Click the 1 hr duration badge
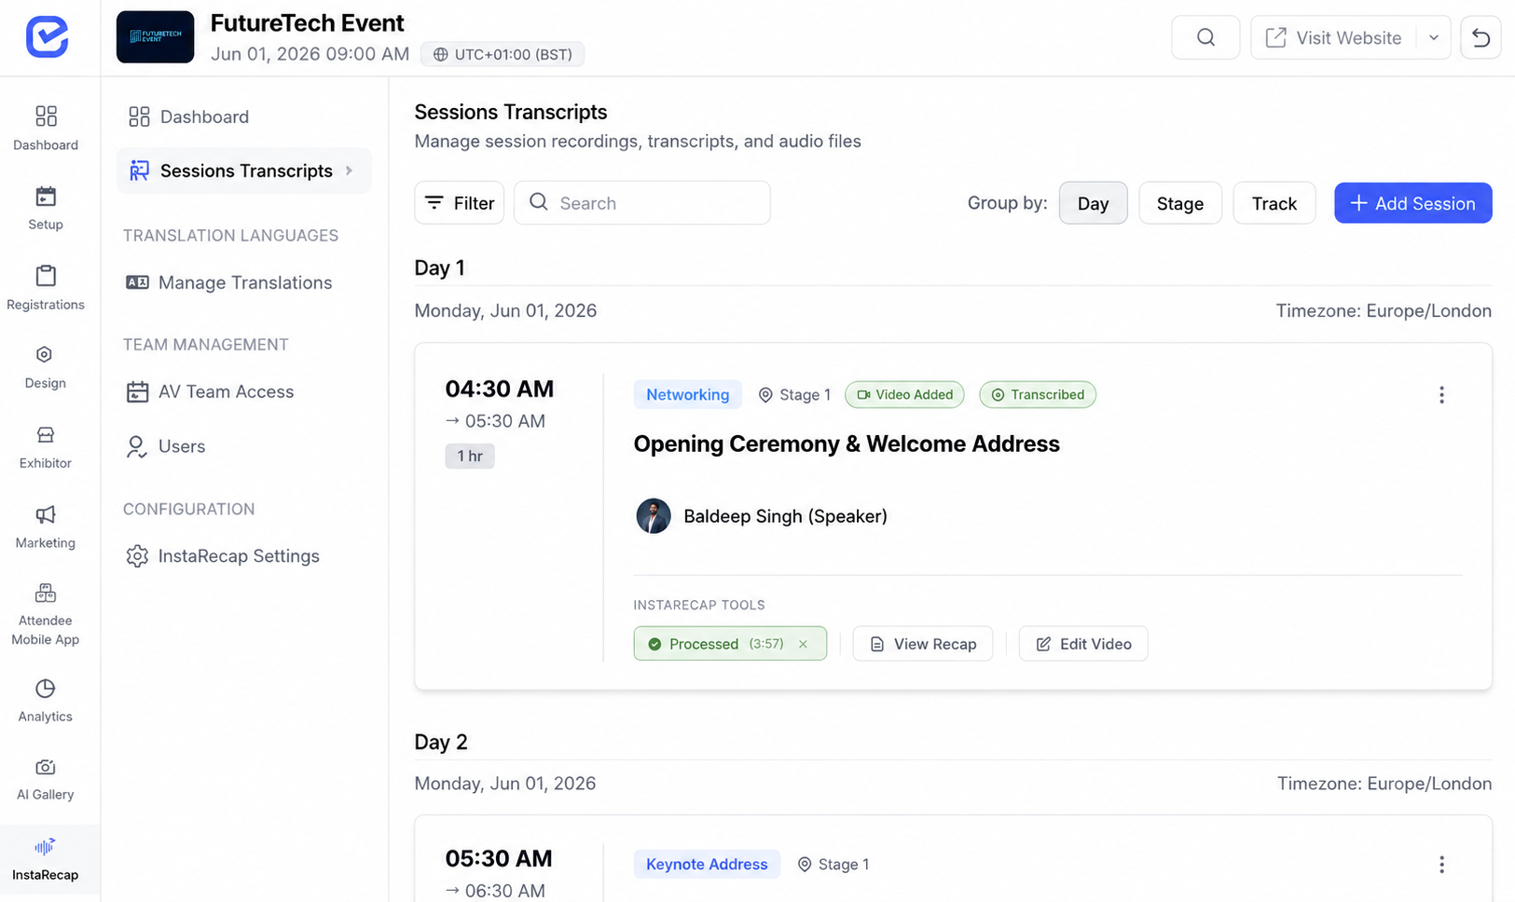Image resolution: width=1515 pixels, height=902 pixels. point(470,456)
